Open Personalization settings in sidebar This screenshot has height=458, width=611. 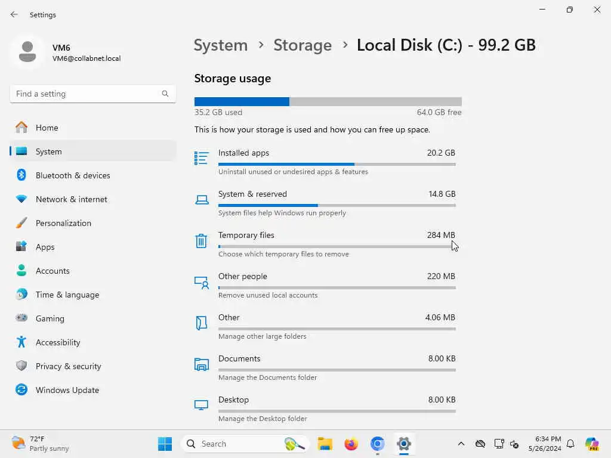point(63,223)
